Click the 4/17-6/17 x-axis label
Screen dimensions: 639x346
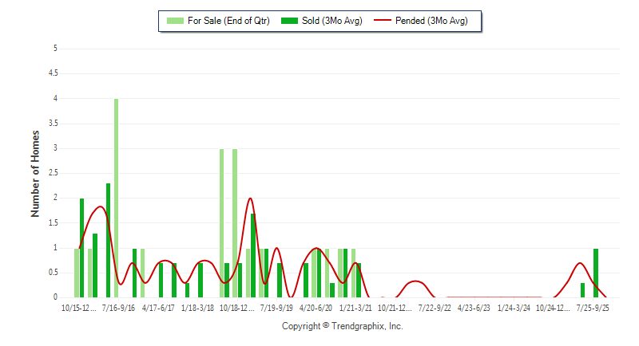coord(158,307)
